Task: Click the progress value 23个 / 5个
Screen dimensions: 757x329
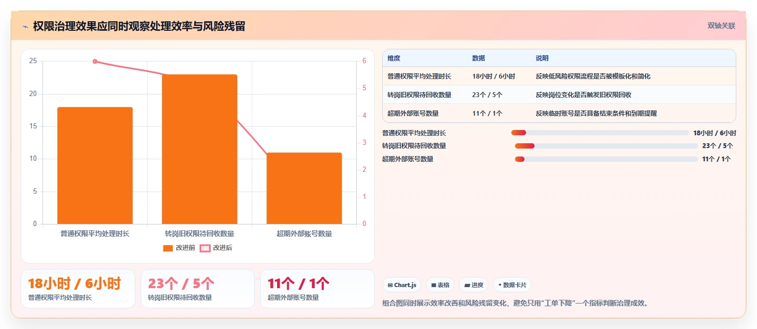Action: point(718,146)
